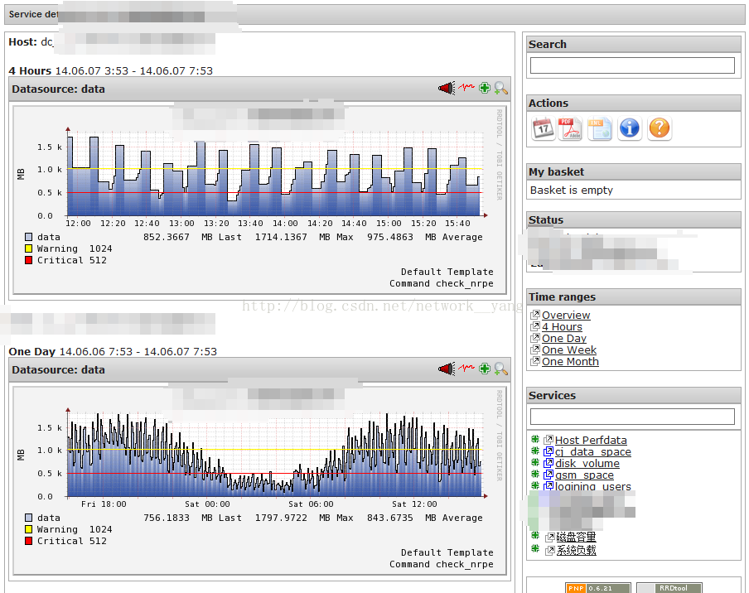749x593 pixels.
Task: Click the yellow Warning 1024 swatch in 4 Hours legend
Action: click(x=29, y=248)
